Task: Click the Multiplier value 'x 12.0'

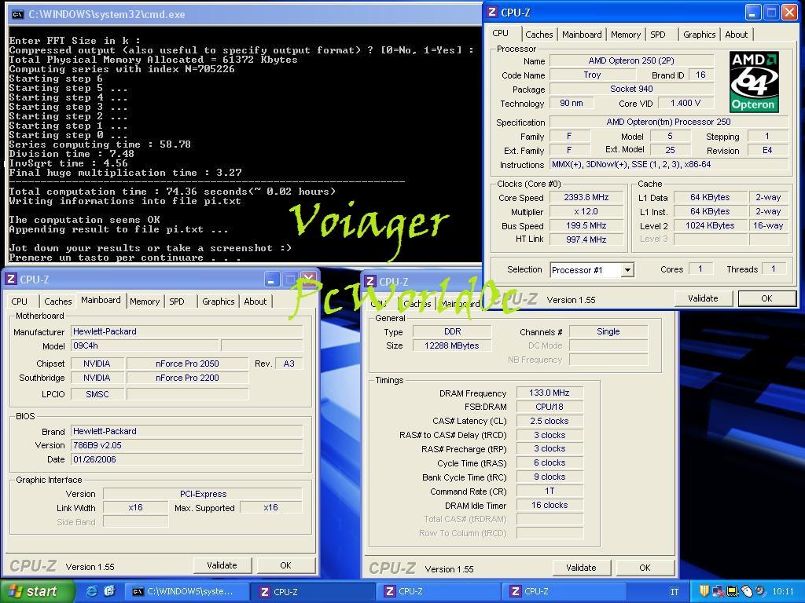Action: (586, 211)
